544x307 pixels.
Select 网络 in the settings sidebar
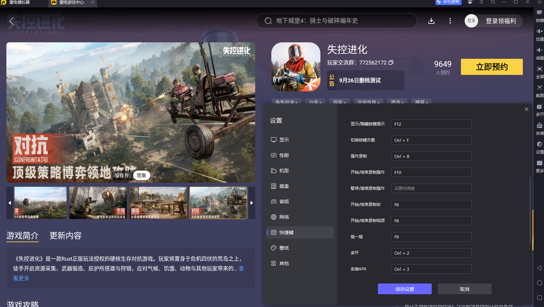(x=300, y=217)
